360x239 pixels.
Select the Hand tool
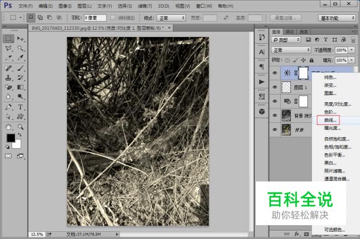[8, 127]
